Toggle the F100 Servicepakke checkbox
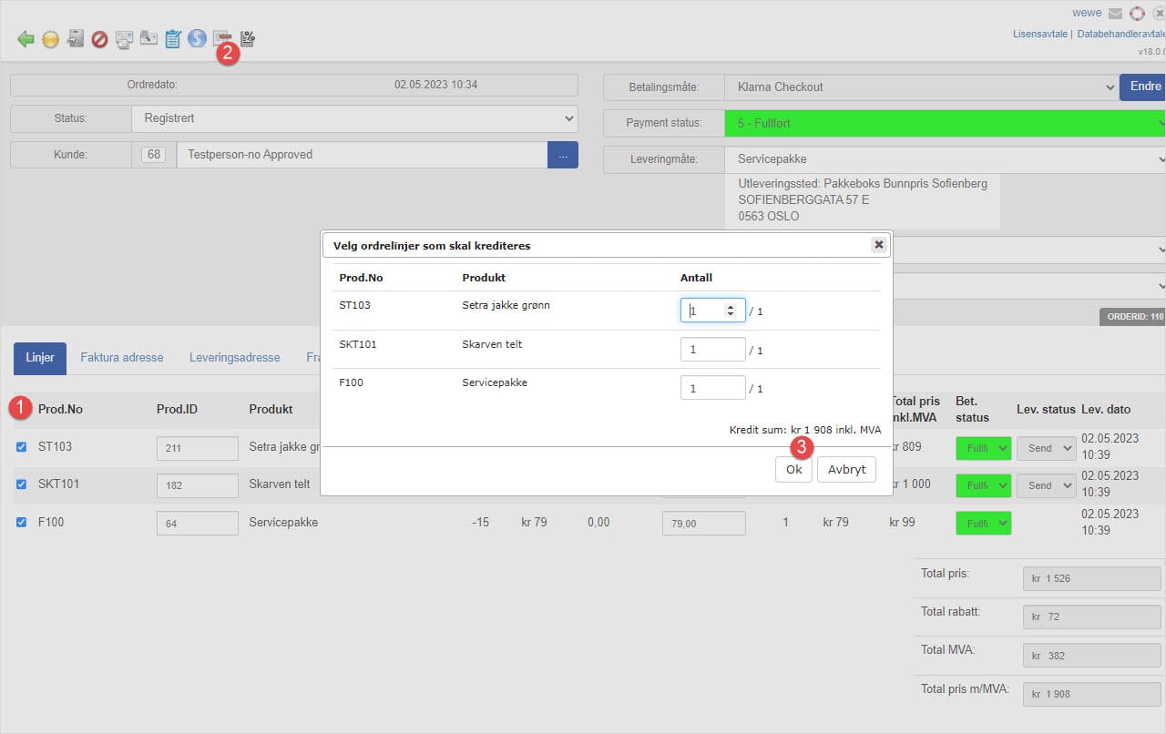The height and width of the screenshot is (734, 1166). pos(22,522)
